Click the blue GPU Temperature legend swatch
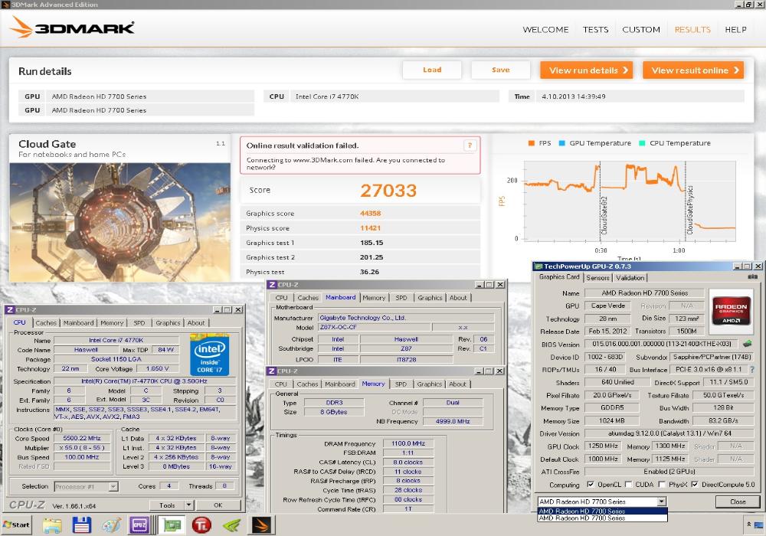Viewport: 766px width, 536px height. [561, 143]
